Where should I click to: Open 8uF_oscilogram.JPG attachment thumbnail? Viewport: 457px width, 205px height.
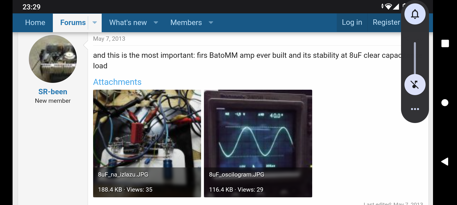click(x=258, y=143)
